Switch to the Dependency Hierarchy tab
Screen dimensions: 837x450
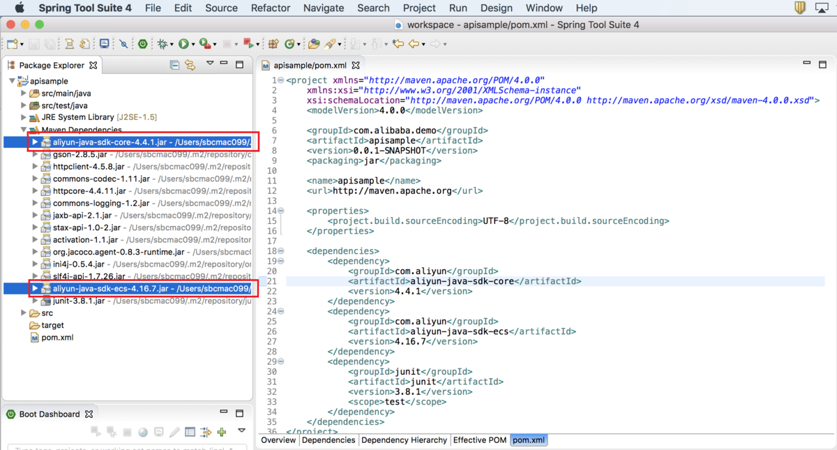click(404, 440)
